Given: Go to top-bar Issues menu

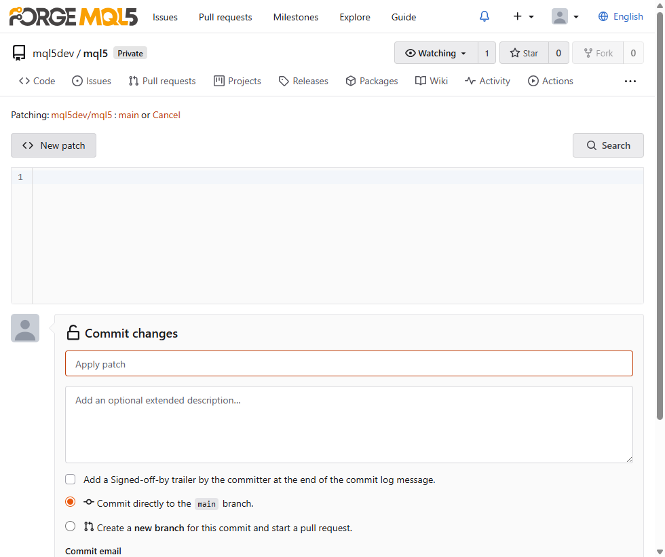Looking at the screenshot, I should 165,17.
